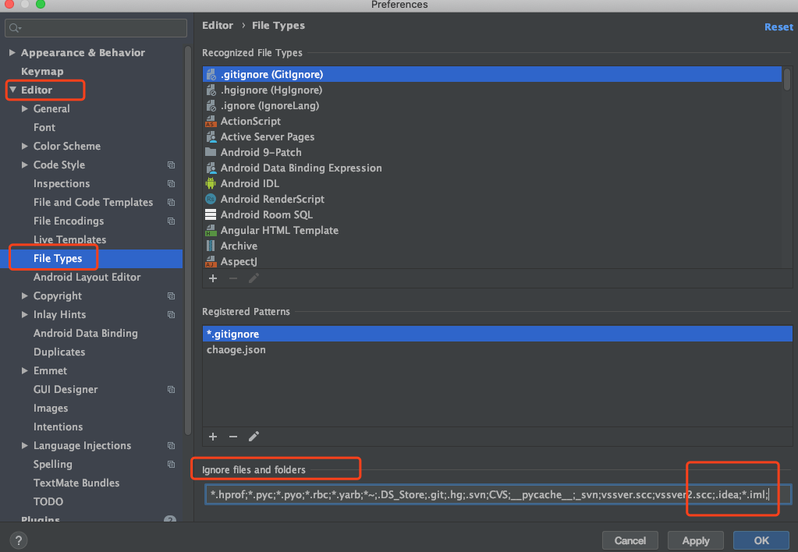
Task: Expand the Language Injections subsection
Action: tap(24, 446)
